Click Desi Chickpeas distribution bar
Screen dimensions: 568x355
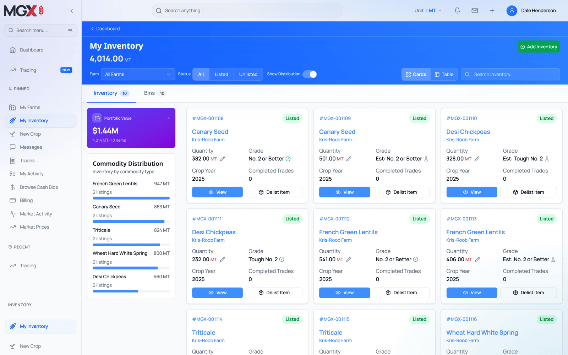[131, 291]
